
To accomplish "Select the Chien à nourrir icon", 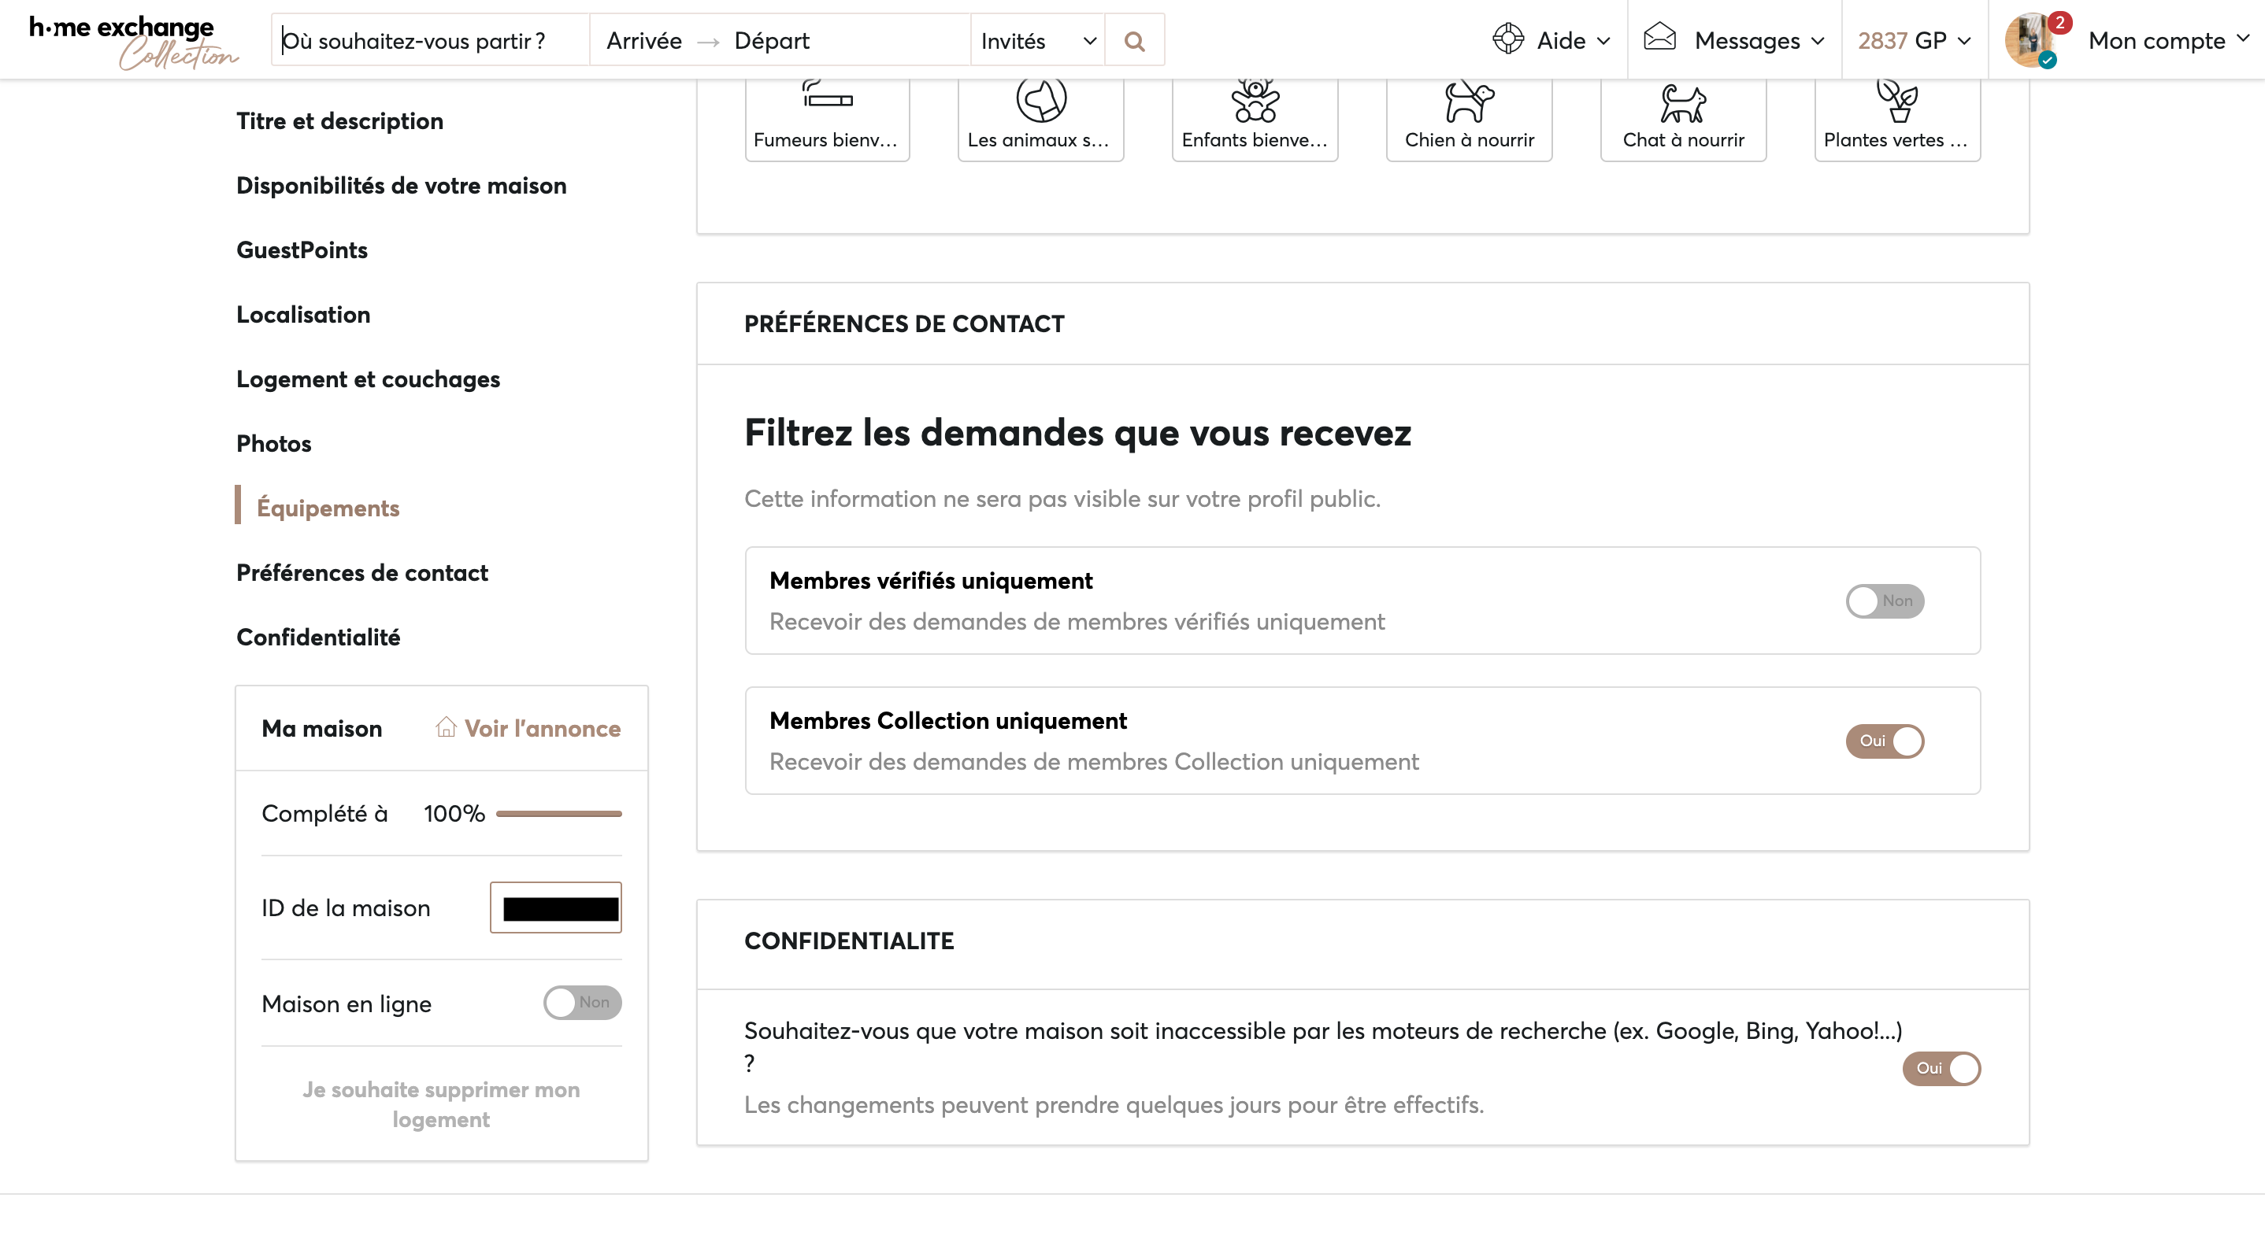I will click(1468, 102).
